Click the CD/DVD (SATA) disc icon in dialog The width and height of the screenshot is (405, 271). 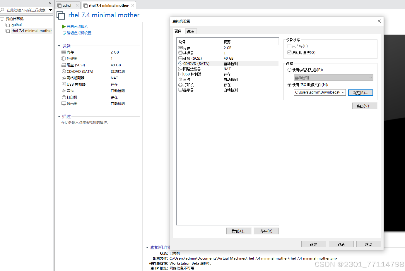180,63
